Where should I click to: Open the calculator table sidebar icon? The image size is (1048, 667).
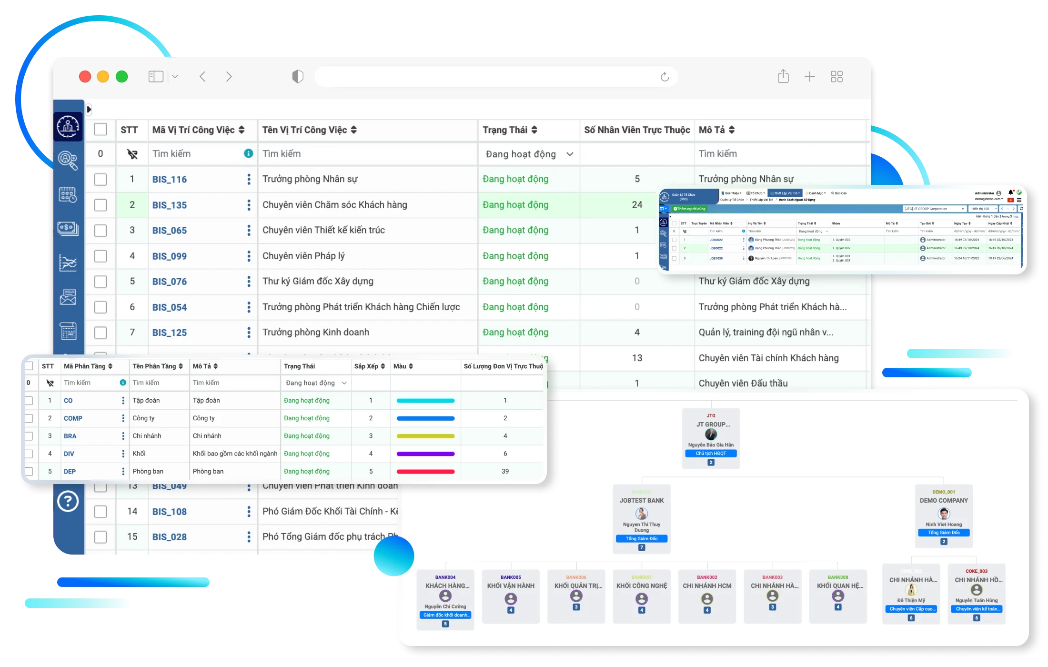(x=68, y=331)
